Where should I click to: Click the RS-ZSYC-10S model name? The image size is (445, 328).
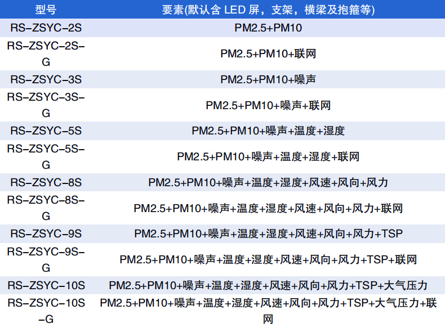tap(46, 285)
